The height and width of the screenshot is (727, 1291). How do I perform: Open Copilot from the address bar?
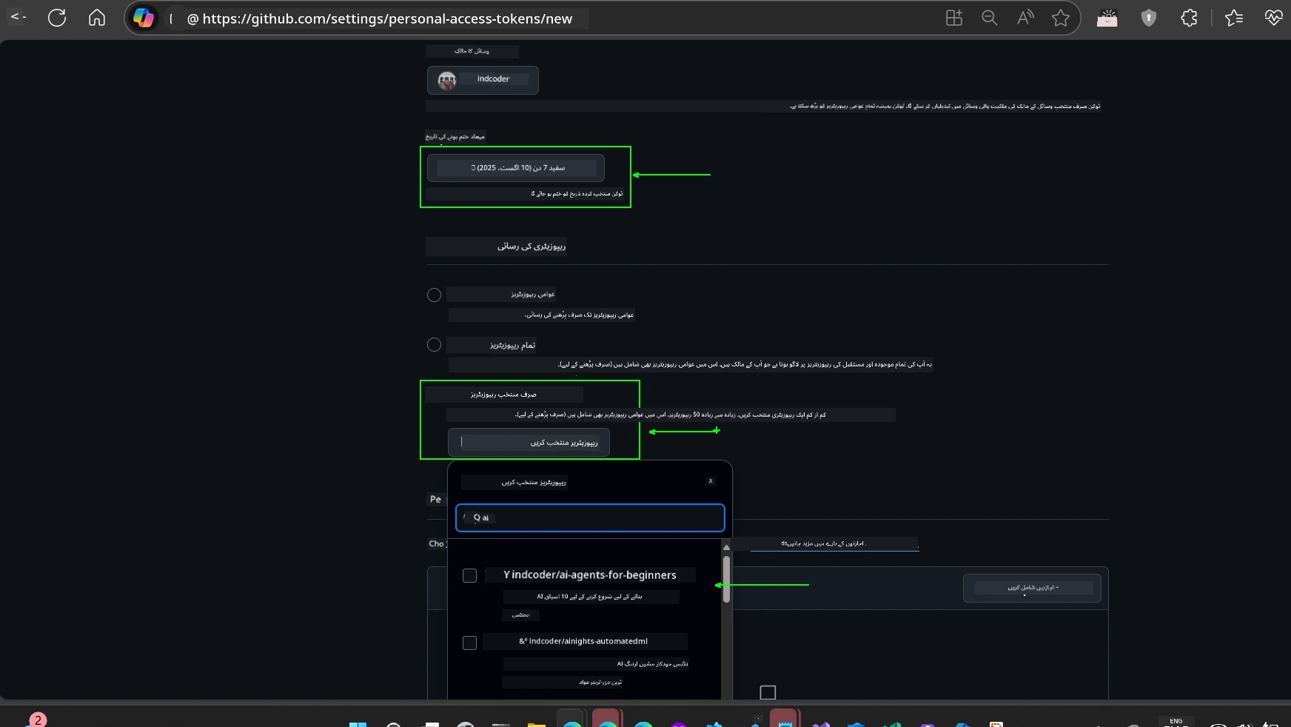coord(144,18)
